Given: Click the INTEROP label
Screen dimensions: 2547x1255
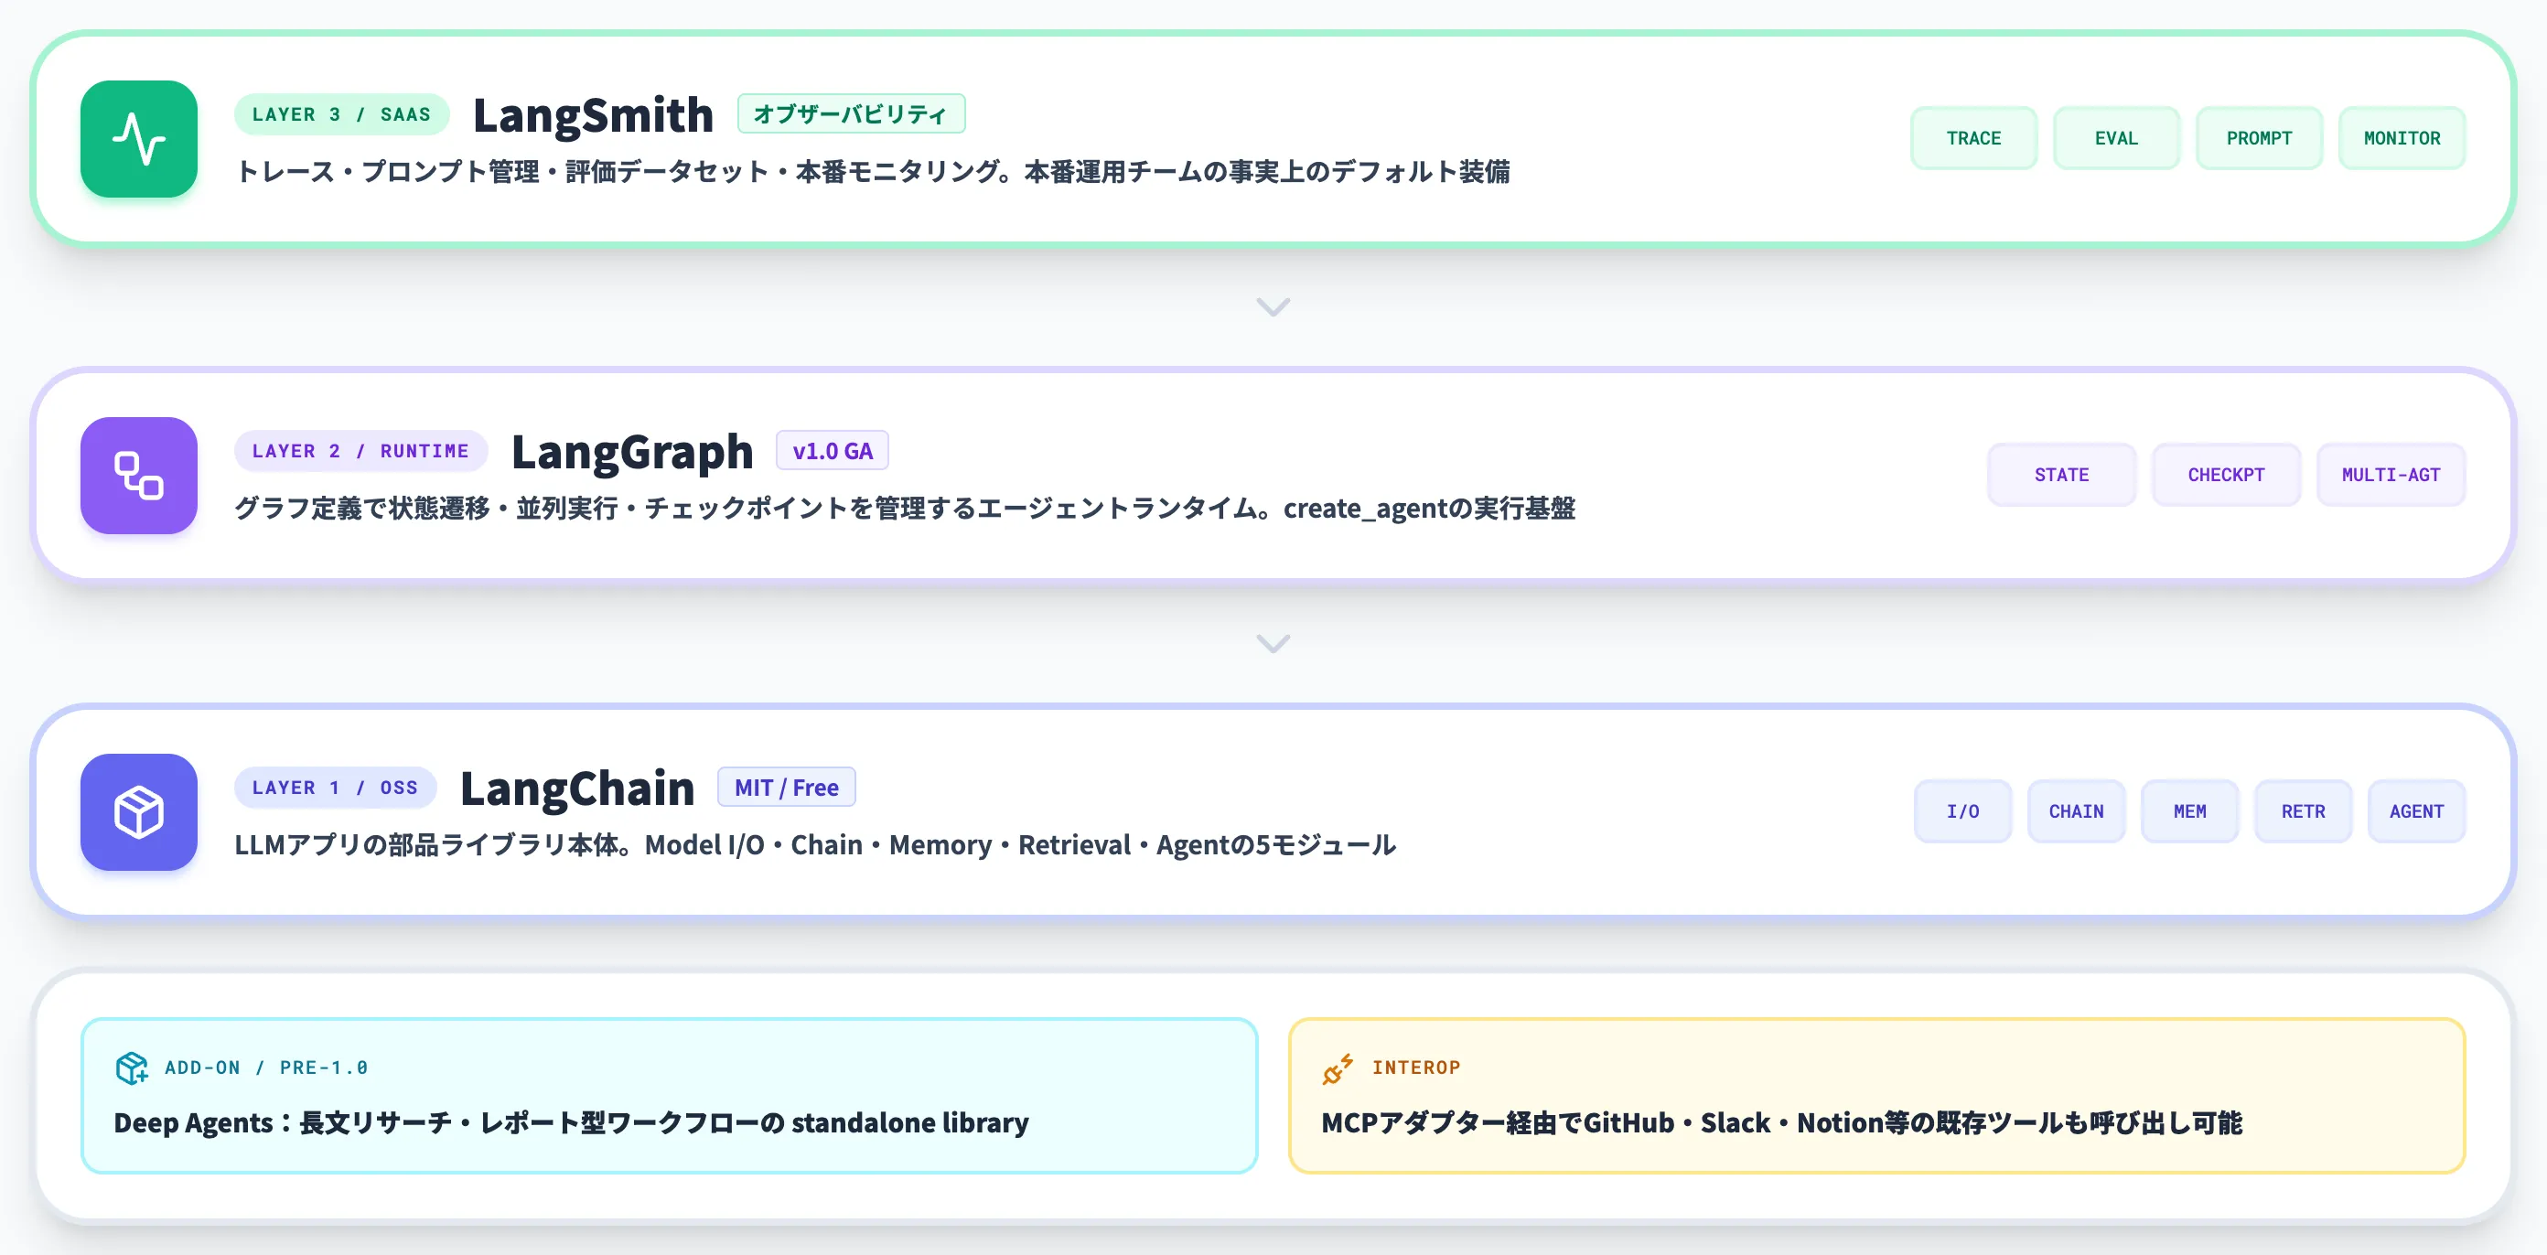Looking at the screenshot, I should pos(1416,1068).
